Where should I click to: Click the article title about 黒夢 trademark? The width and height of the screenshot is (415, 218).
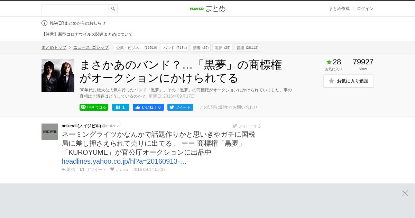pyautogui.click(x=181, y=71)
